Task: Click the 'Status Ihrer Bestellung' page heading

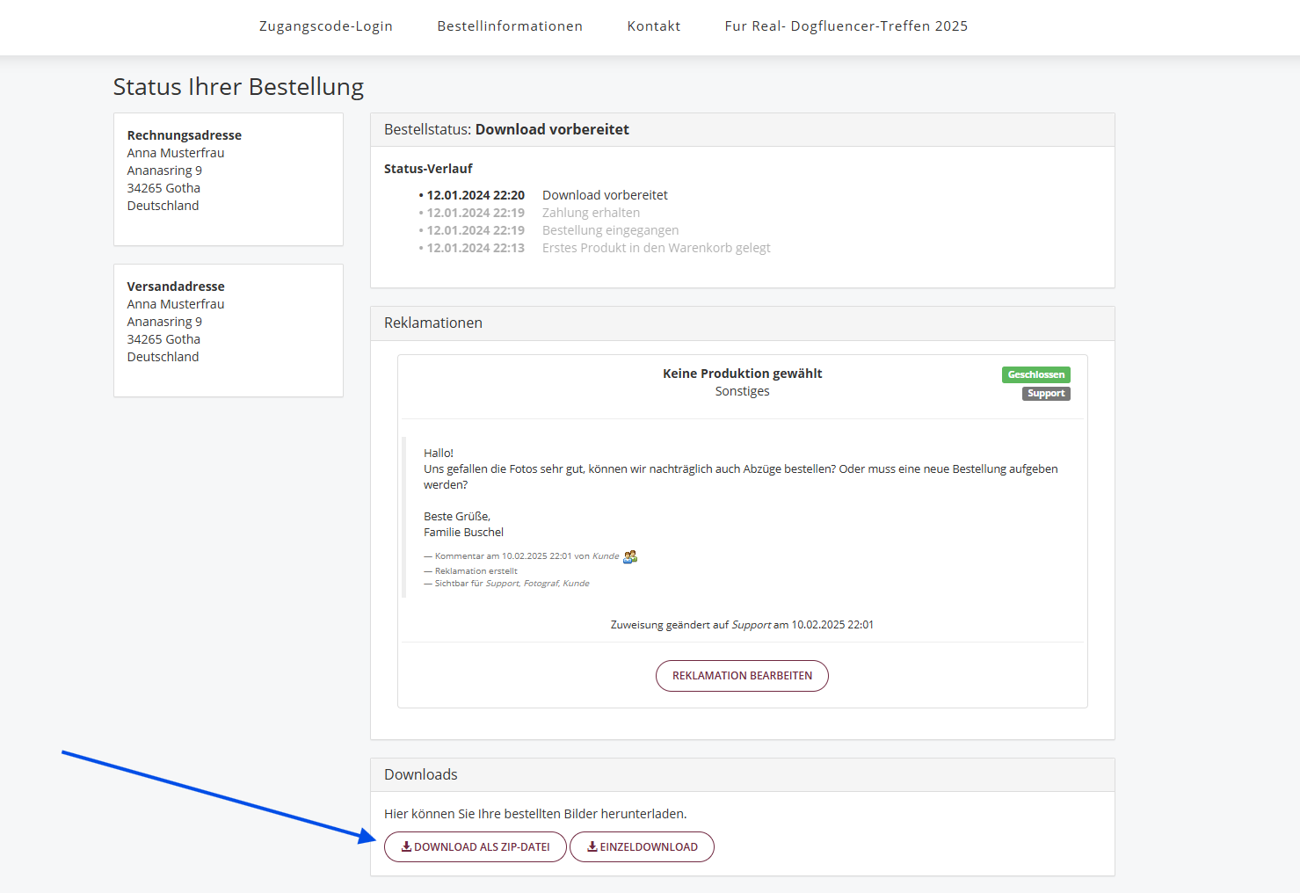Action: tap(238, 87)
